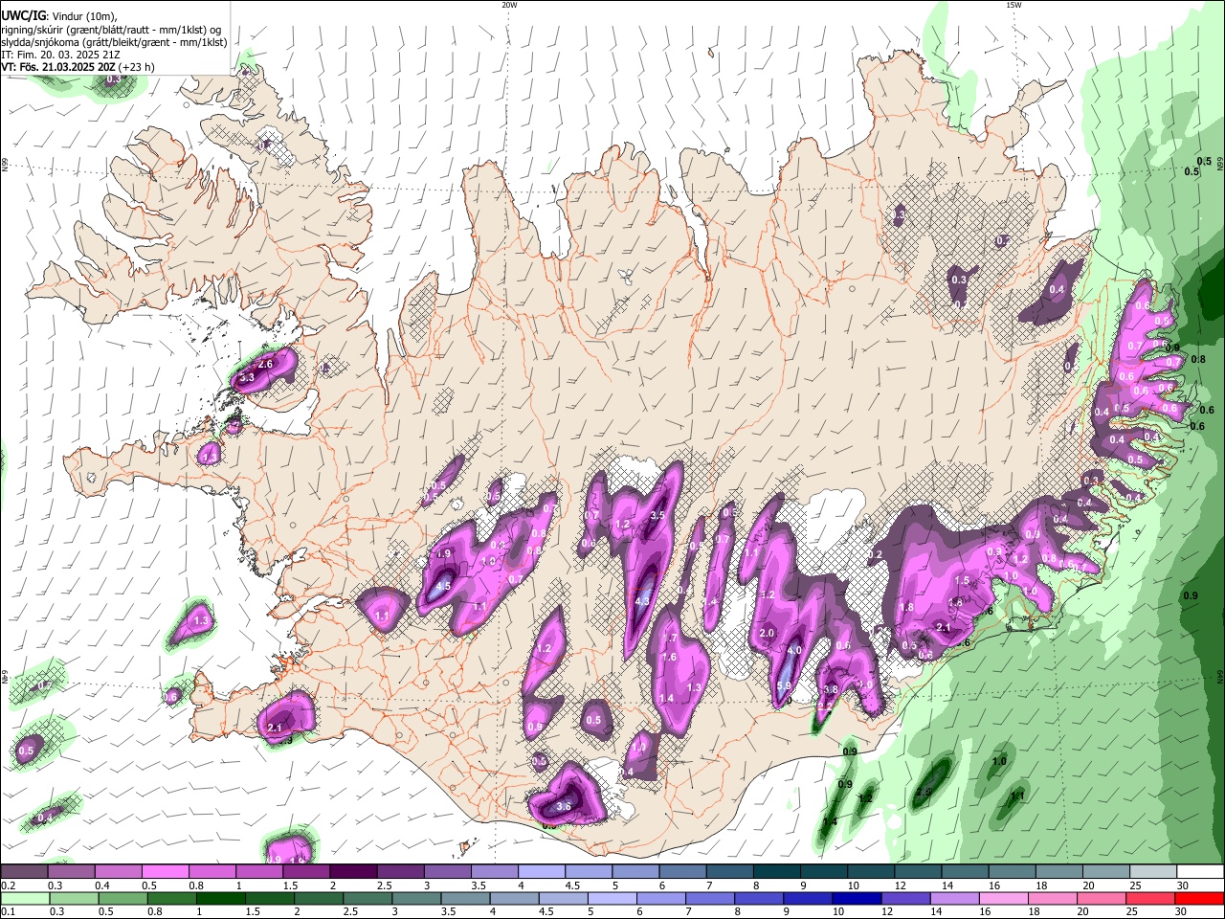Click the 'slydda/snjókoma' description line
The image size is (1225, 919).
tap(114, 42)
